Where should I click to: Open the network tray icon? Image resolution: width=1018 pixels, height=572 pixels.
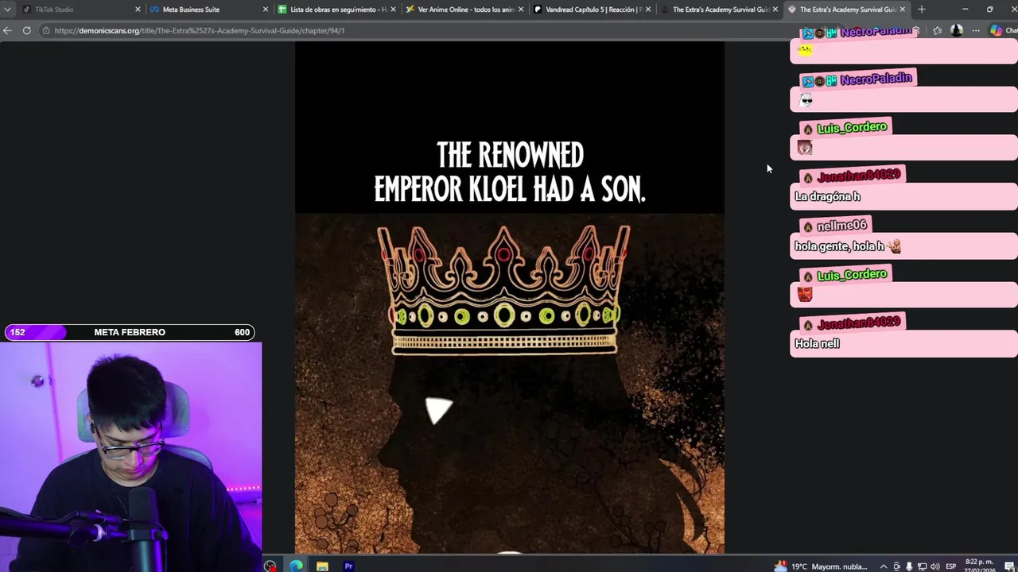(x=923, y=566)
